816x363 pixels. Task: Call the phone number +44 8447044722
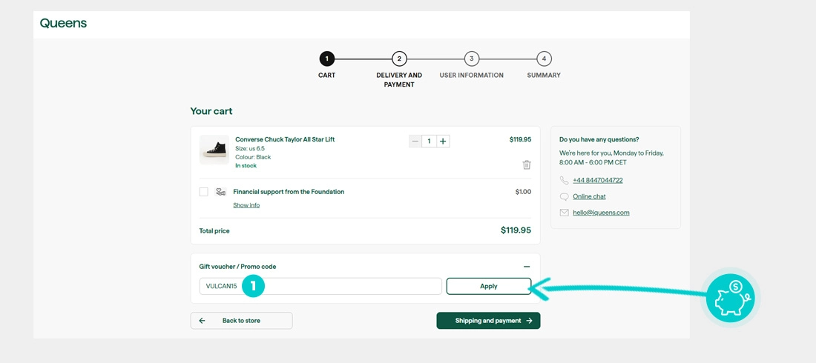point(598,181)
